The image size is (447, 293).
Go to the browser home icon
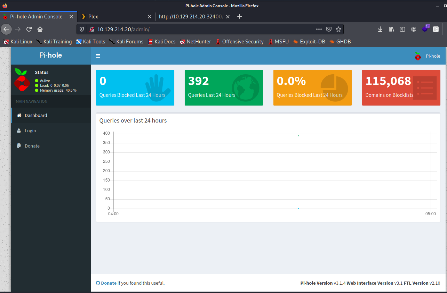[40, 29]
